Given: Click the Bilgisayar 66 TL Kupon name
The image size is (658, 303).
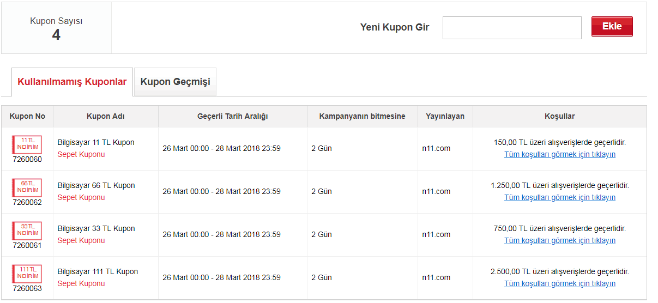Looking at the screenshot, I should click(96, 185).
